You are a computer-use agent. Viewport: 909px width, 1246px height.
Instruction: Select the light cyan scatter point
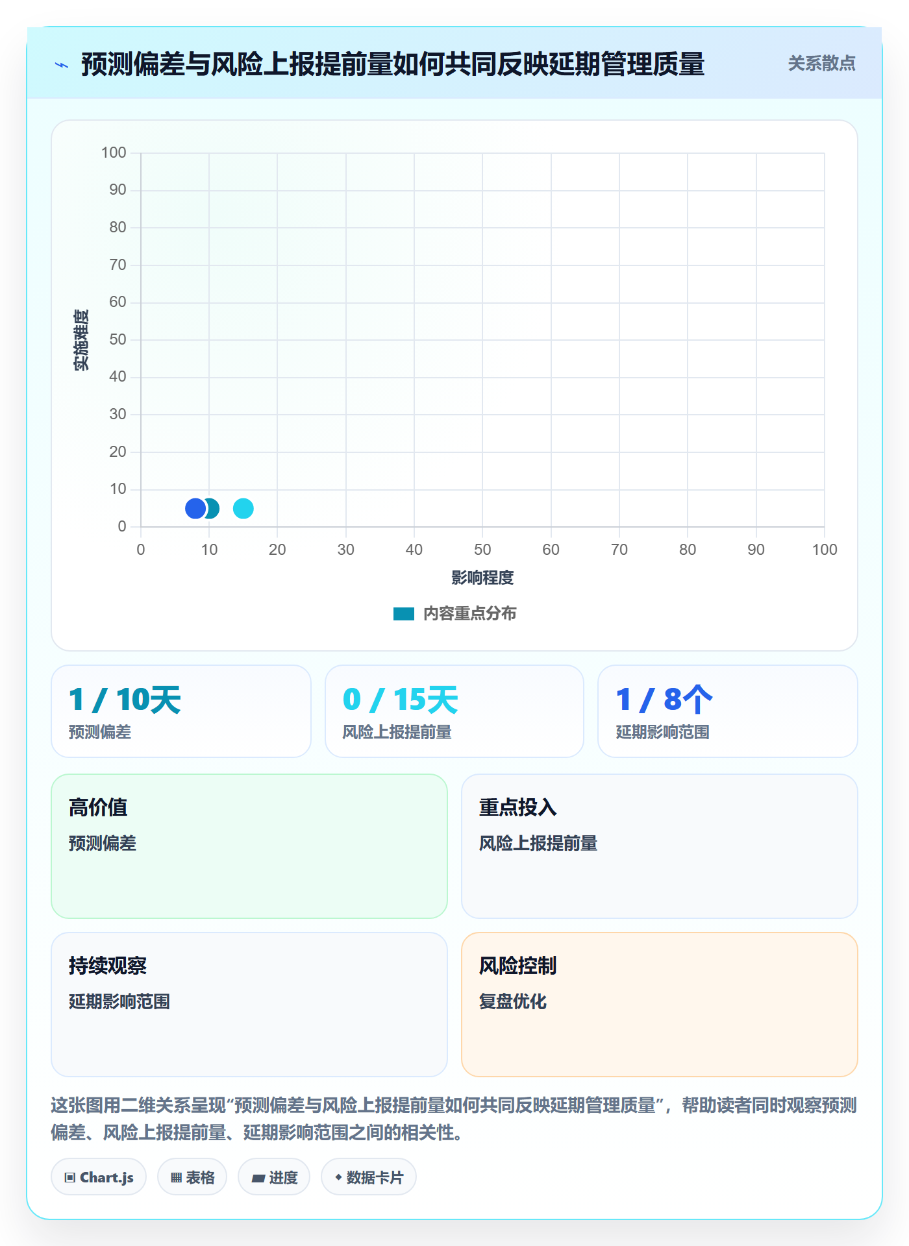coord(243,508)
